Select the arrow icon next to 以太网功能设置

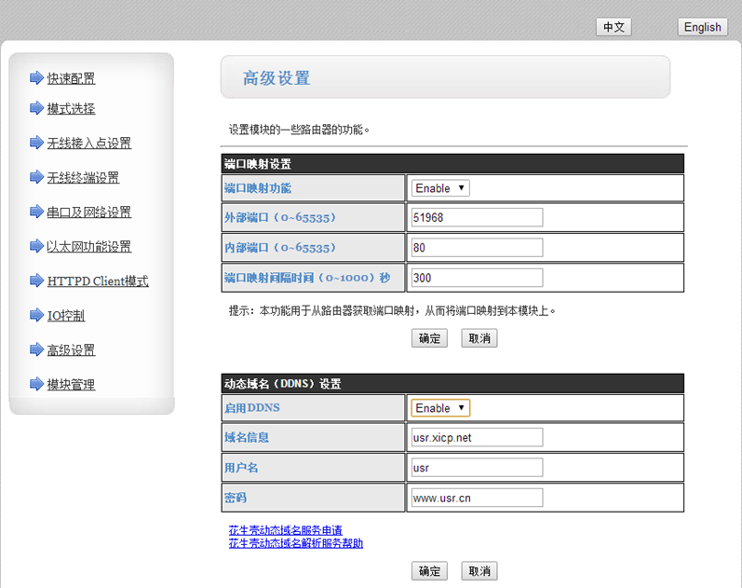pyautogui.click(x=36, y=246)
